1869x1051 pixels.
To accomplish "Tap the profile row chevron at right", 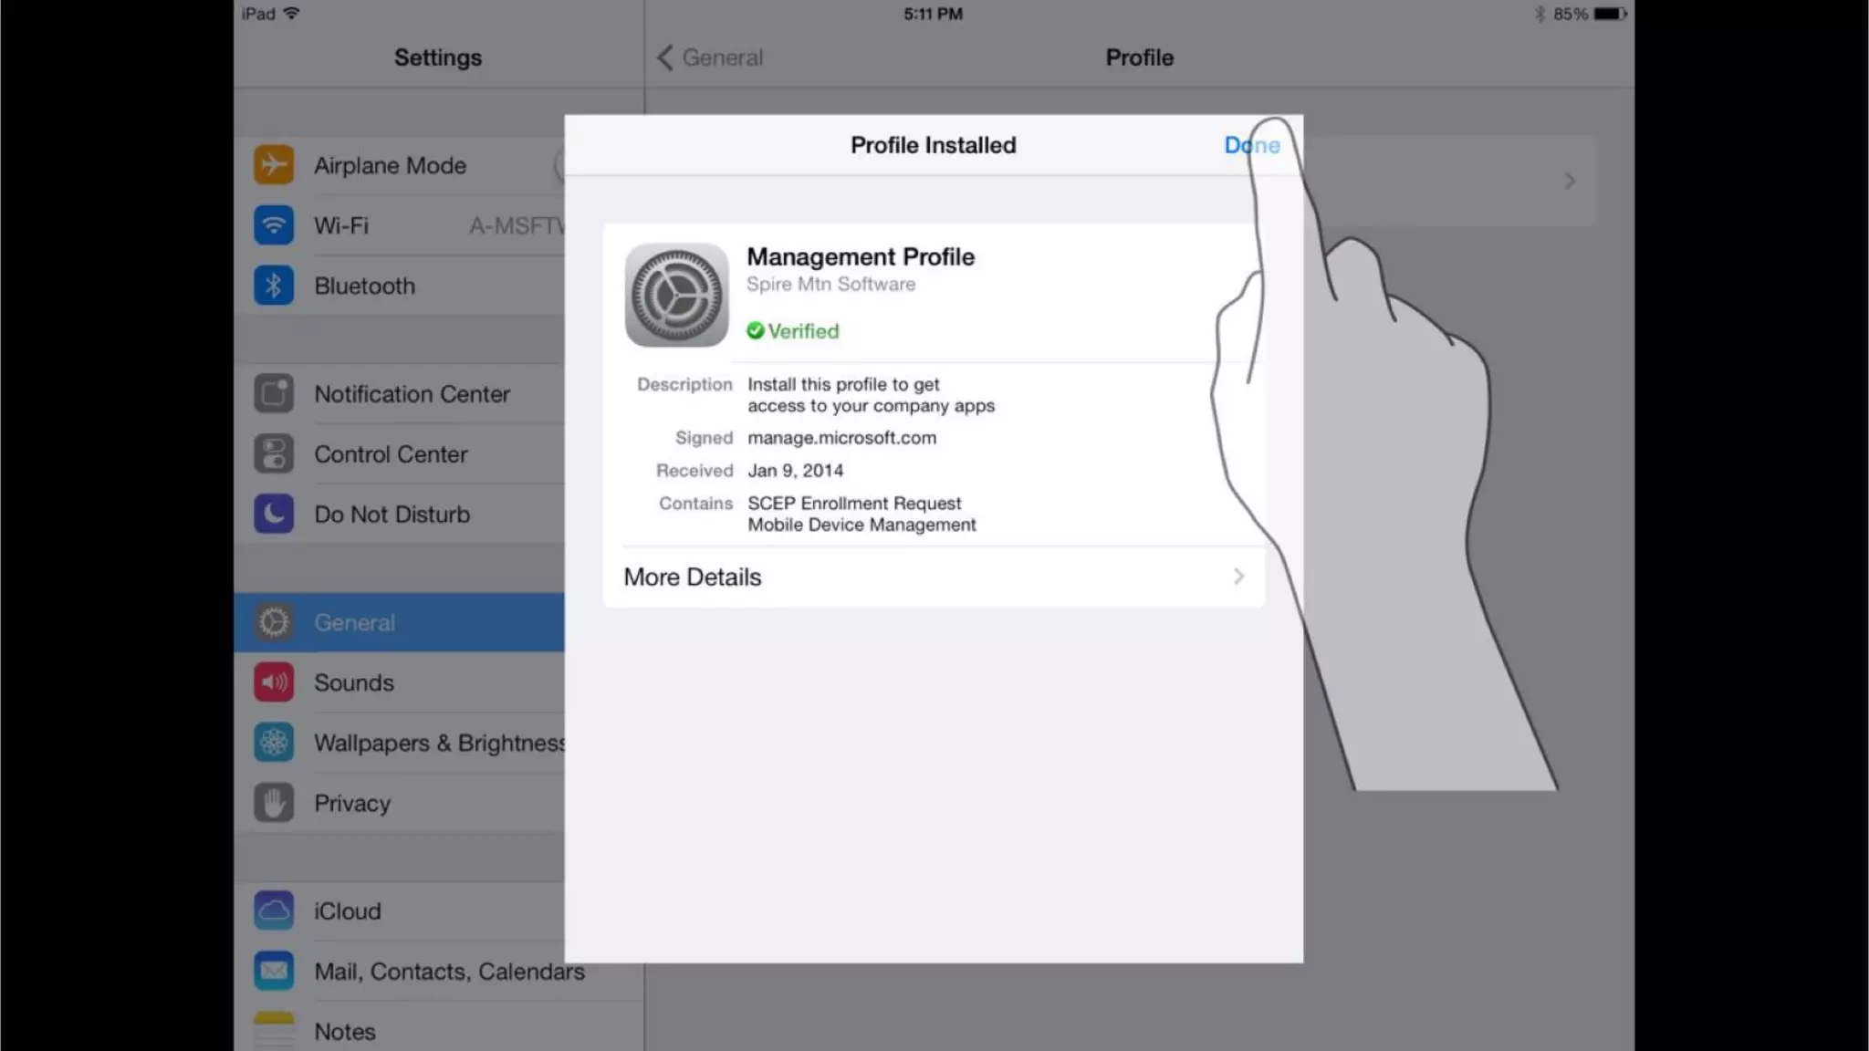I will tap(1569, 181).
